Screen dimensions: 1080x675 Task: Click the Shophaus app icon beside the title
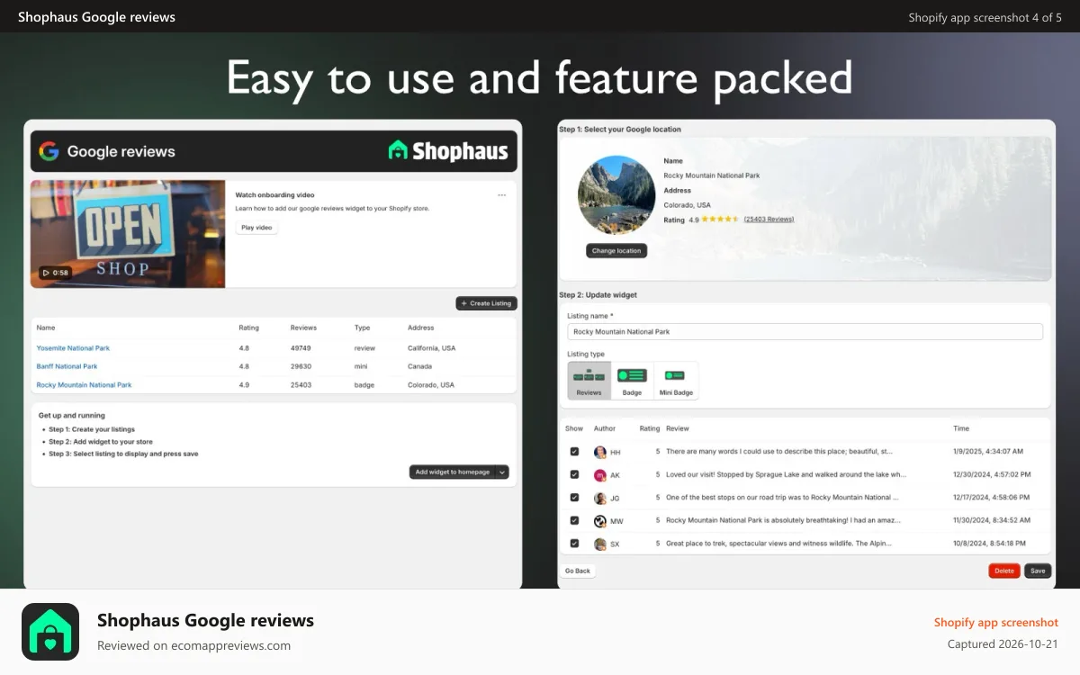coord(50,632)
